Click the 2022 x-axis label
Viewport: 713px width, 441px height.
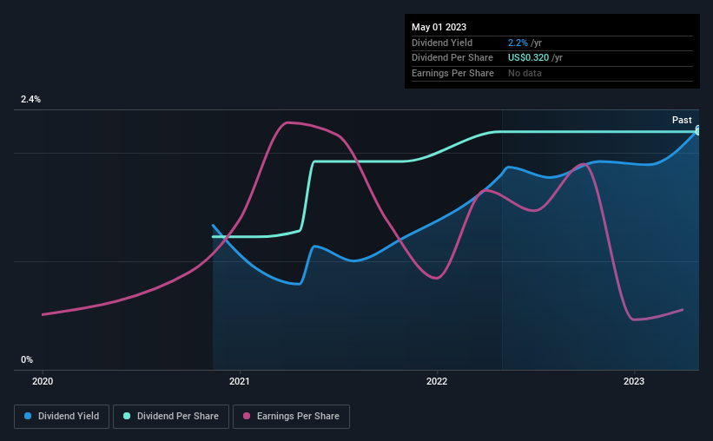tap(437, 381)
